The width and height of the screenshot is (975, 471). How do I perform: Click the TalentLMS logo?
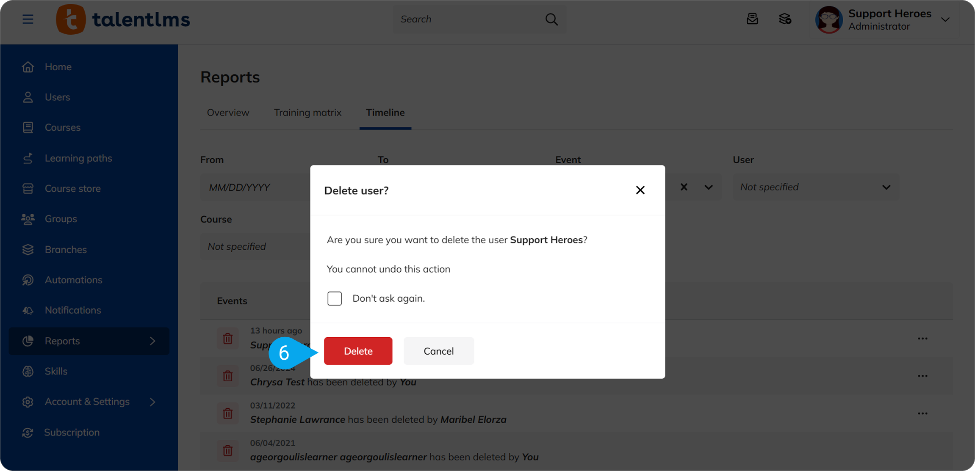click(x=123, y=19)
